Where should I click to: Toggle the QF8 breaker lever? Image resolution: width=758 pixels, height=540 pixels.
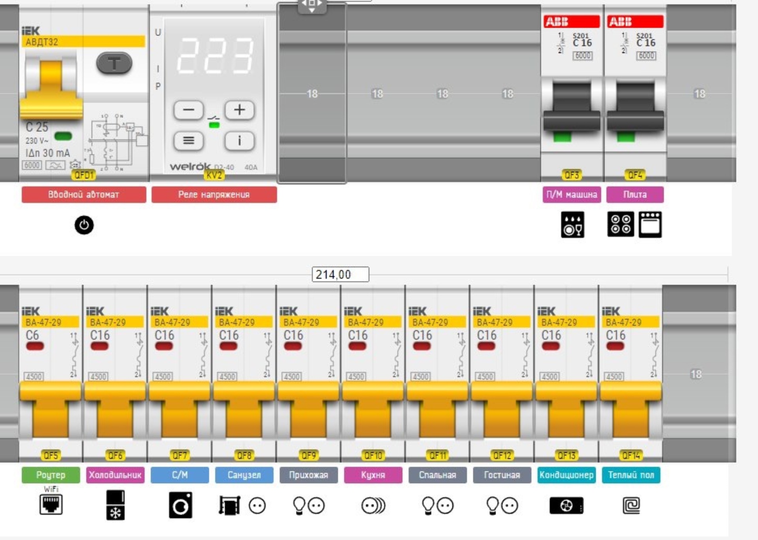pyautogui.click(x=244, y=410)
